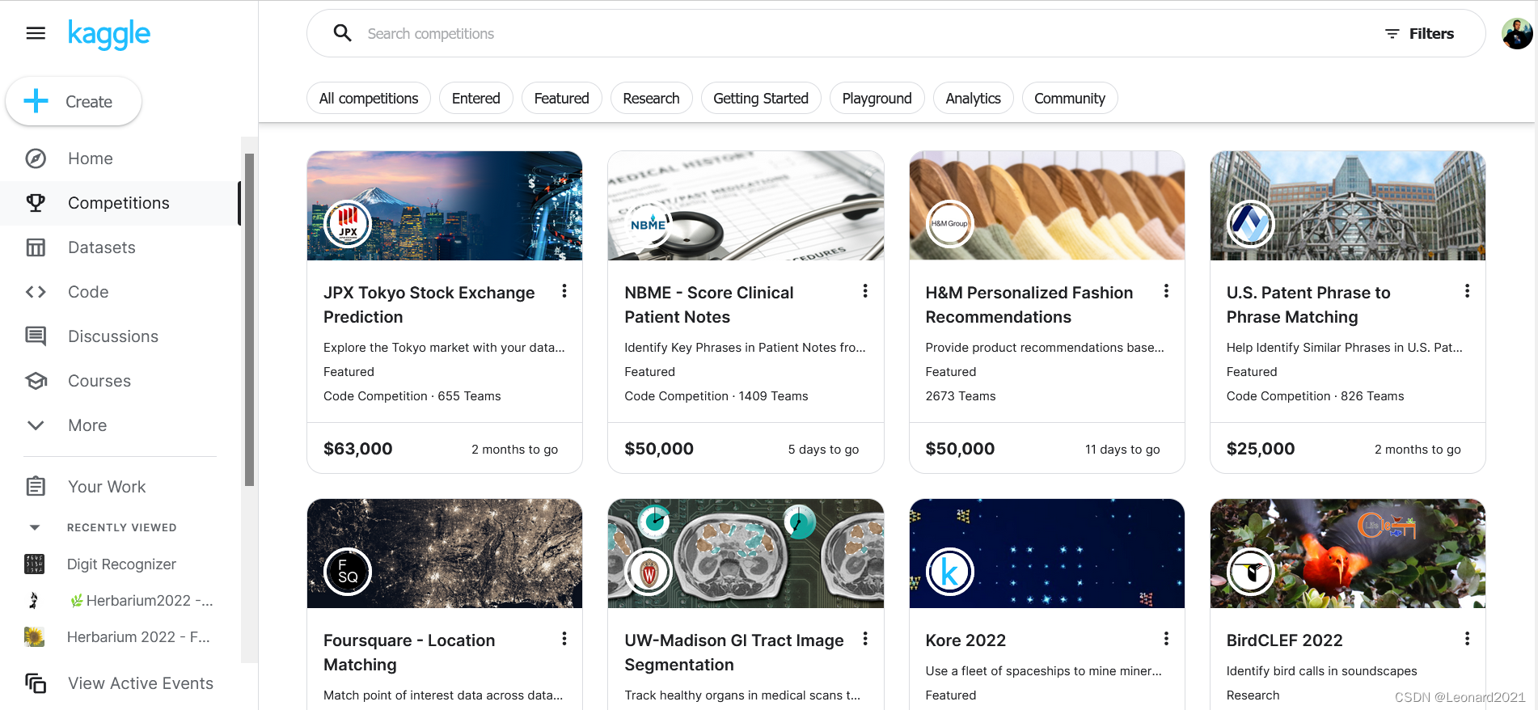Select the Playground filter chip

[x=877, y=98]
